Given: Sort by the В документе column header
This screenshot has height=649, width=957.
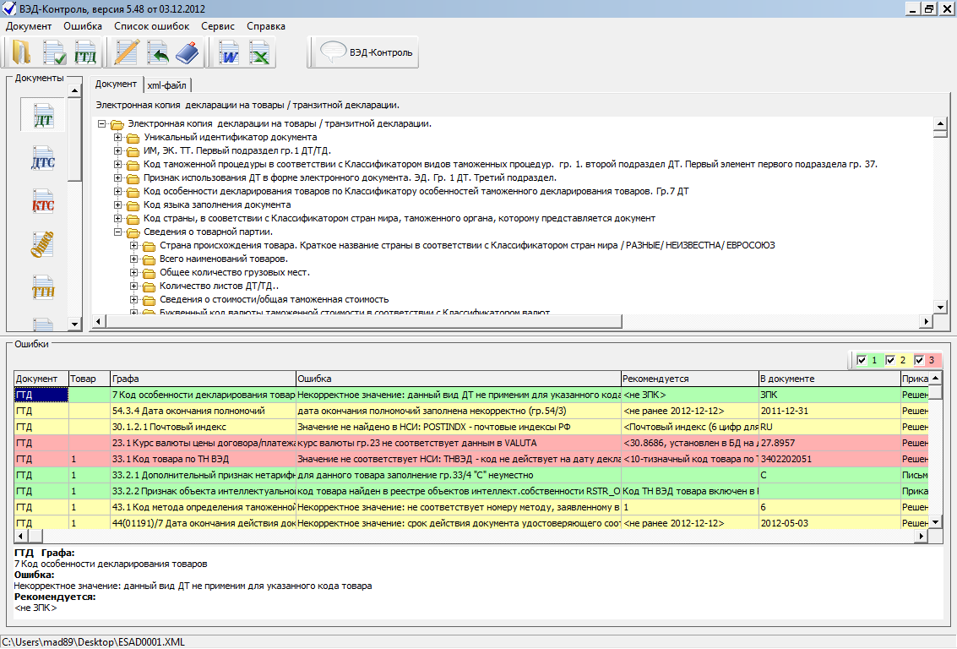Looking at the screenshot, I should [829, 379].
